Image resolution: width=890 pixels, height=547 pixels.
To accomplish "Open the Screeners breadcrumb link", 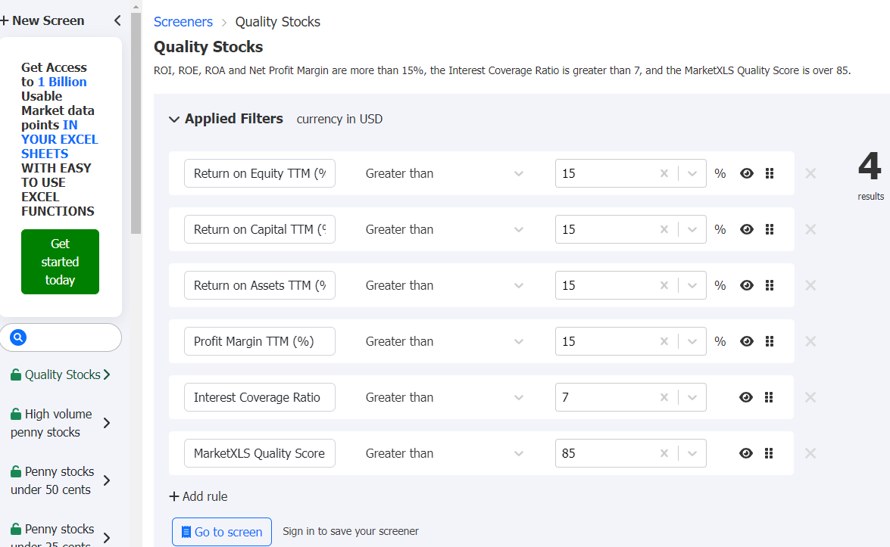I will tap(183, 22).
